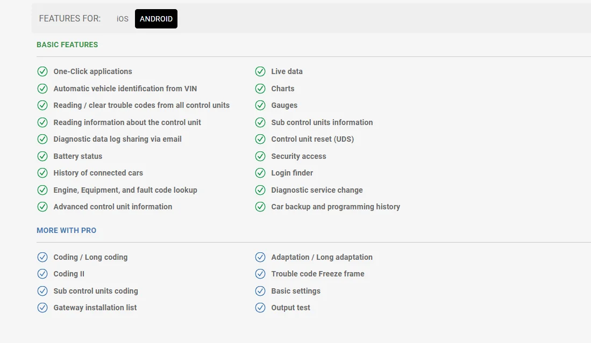Click the Trouble code Freeze frame item
The image size is (591, 343).
point(318,274)
